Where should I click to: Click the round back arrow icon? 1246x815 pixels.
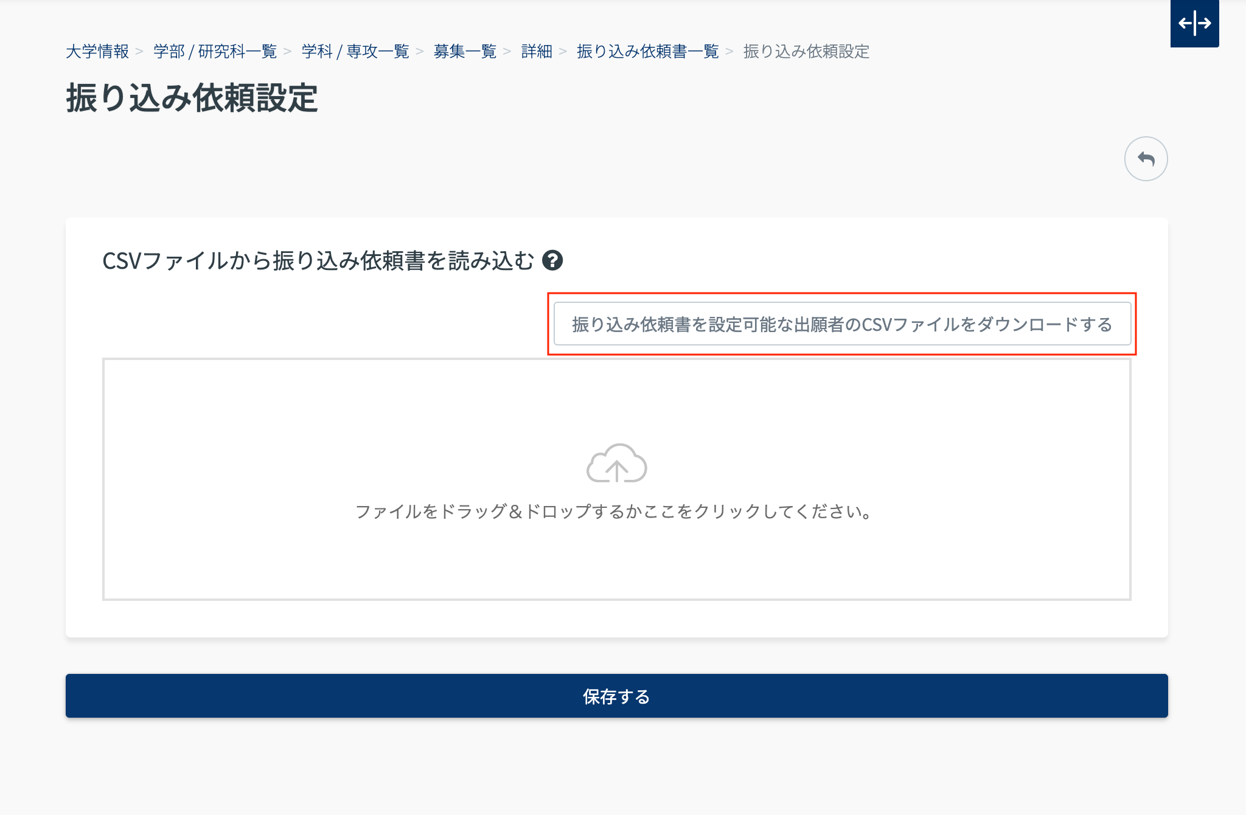pos(1146,159)
